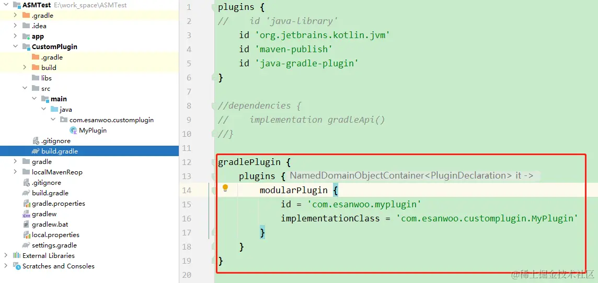Image resolution: width=598 pixels, height=283 pixels.
Task: Click the gradlew file icon
Action: click(x=26, y=214)
